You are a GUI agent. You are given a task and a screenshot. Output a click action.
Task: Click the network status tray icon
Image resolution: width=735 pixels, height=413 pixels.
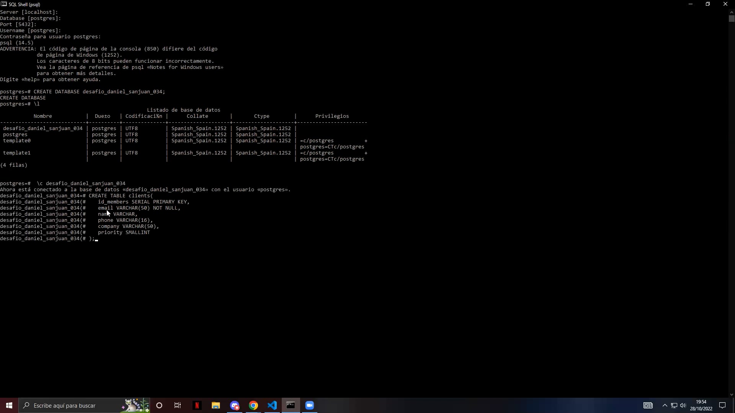[674, 406]
